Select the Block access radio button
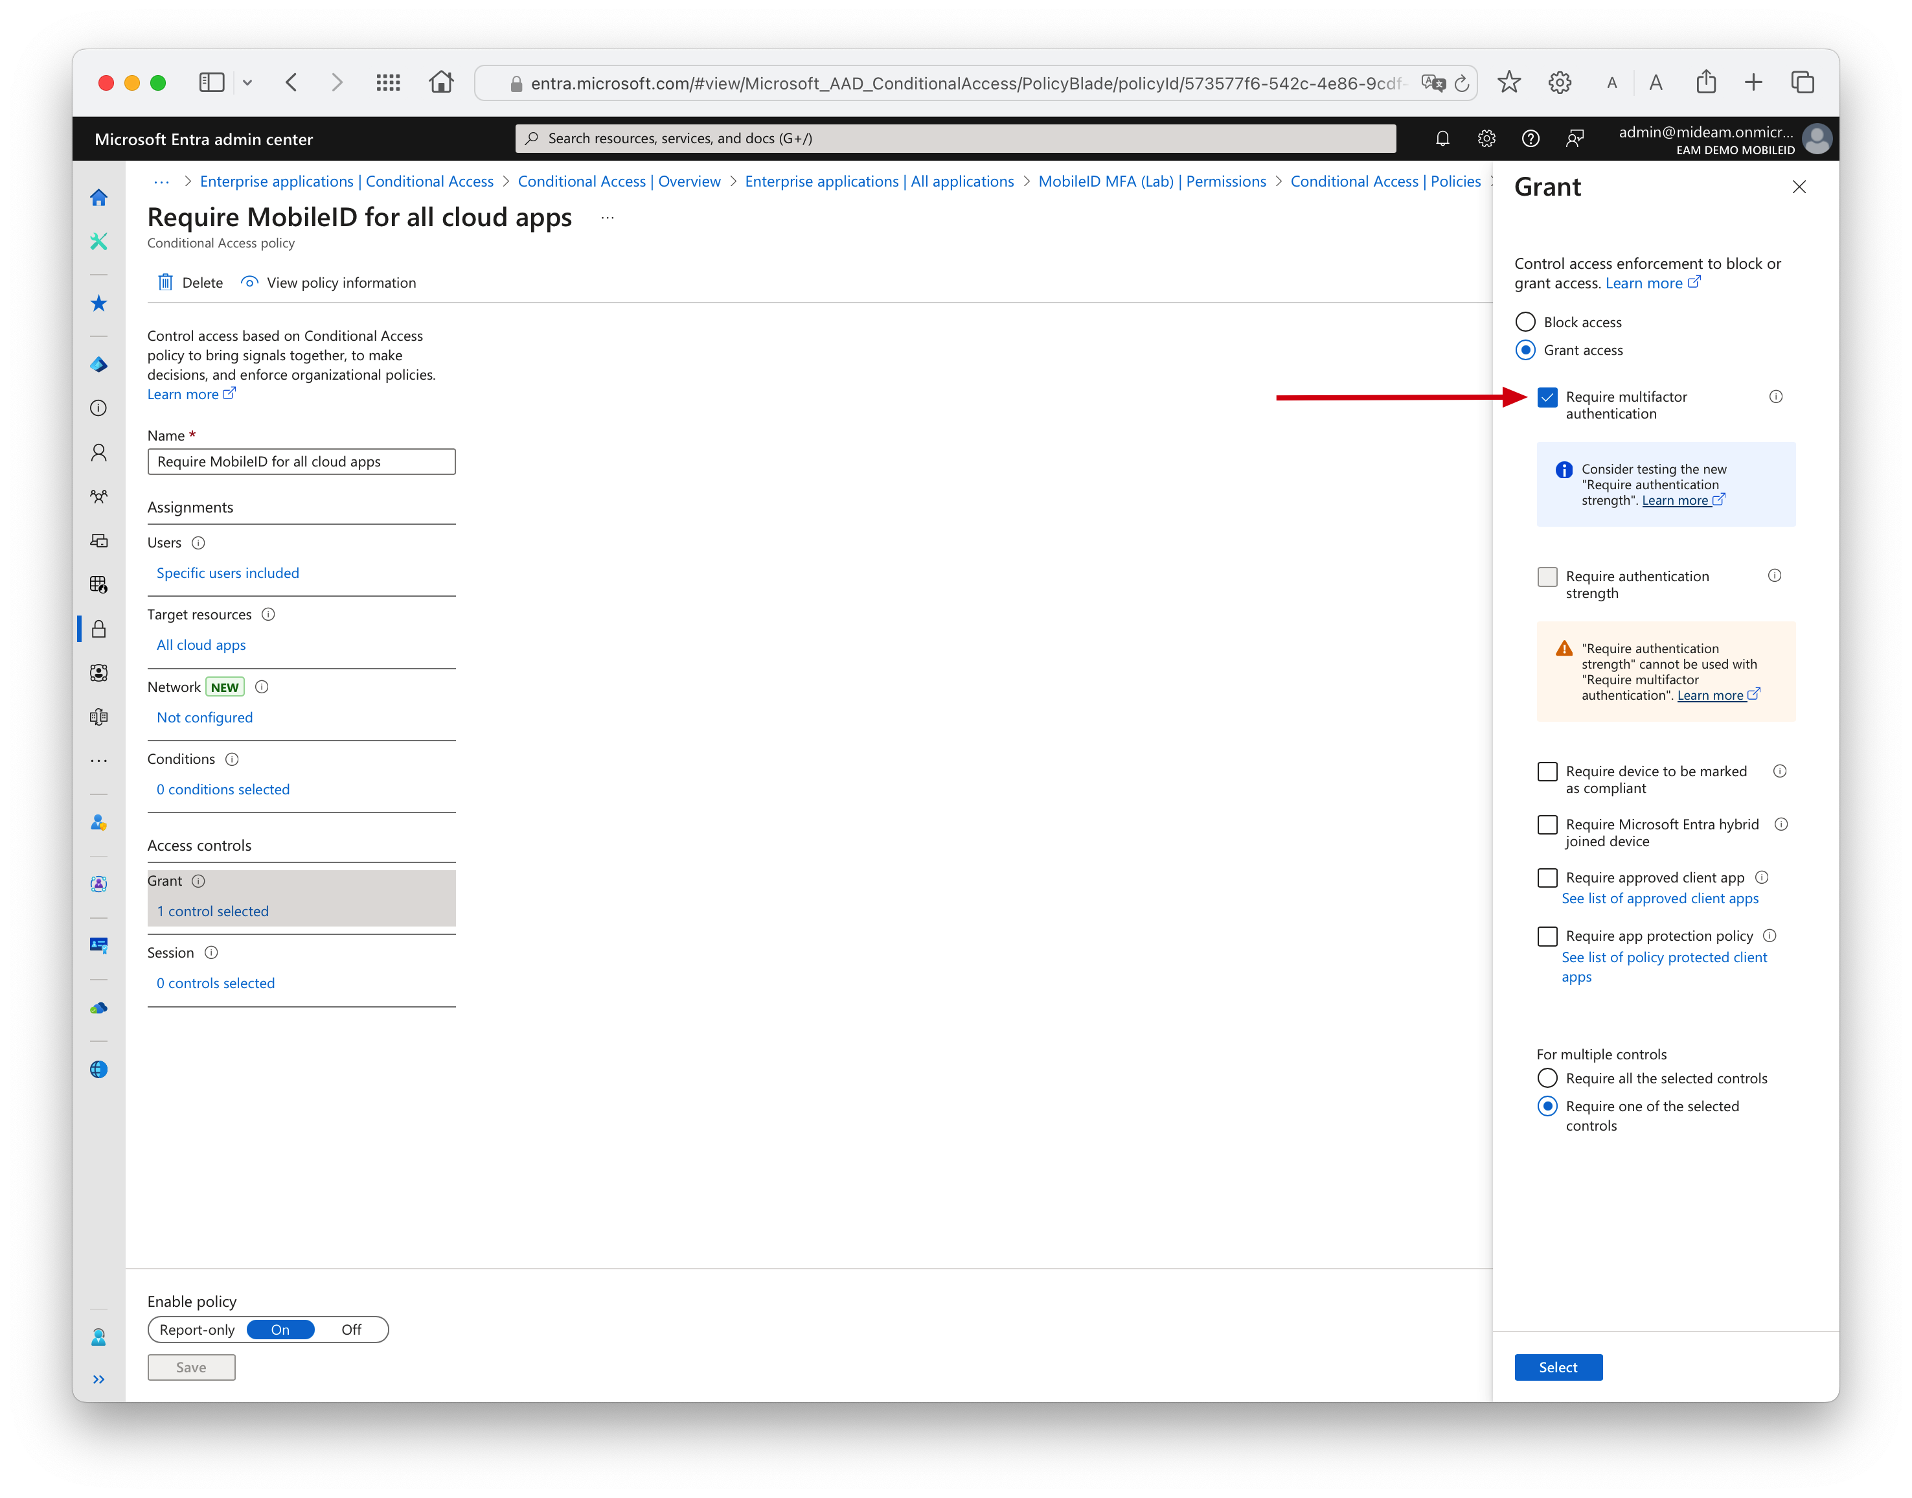The height and width of the screenshot is (1498, 1912). 1525,322
